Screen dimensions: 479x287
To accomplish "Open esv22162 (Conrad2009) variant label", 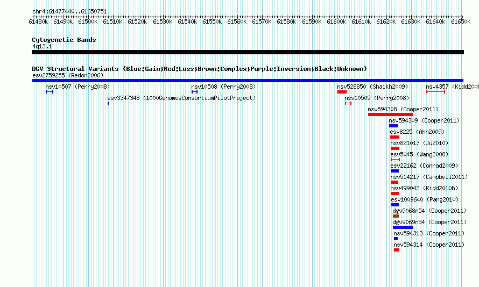I will pyautogui.click(x=424, y=166).
